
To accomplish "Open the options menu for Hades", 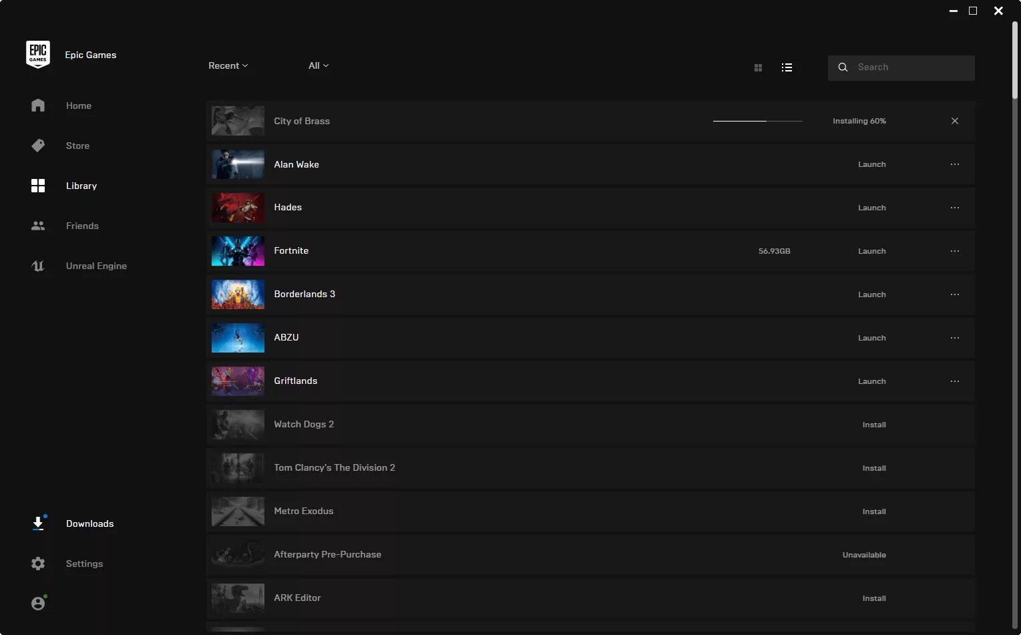I will (955, 208).
